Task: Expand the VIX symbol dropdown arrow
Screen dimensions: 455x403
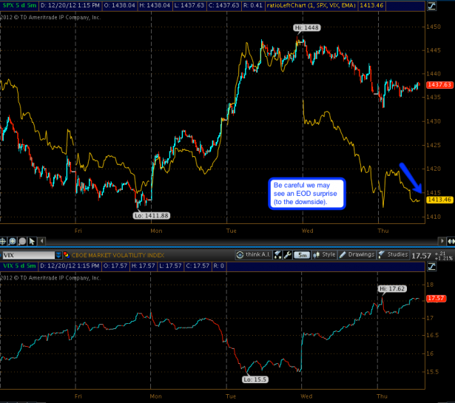Action: [58, 255]
